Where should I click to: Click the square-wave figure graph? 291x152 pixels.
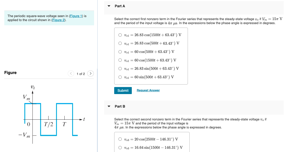52,114
